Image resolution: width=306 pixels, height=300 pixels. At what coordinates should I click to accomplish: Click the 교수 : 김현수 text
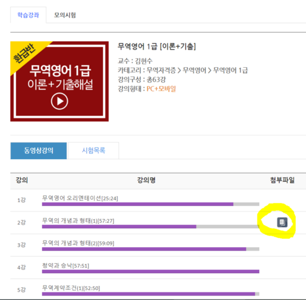pyautogui.click(x=135, y=61)
